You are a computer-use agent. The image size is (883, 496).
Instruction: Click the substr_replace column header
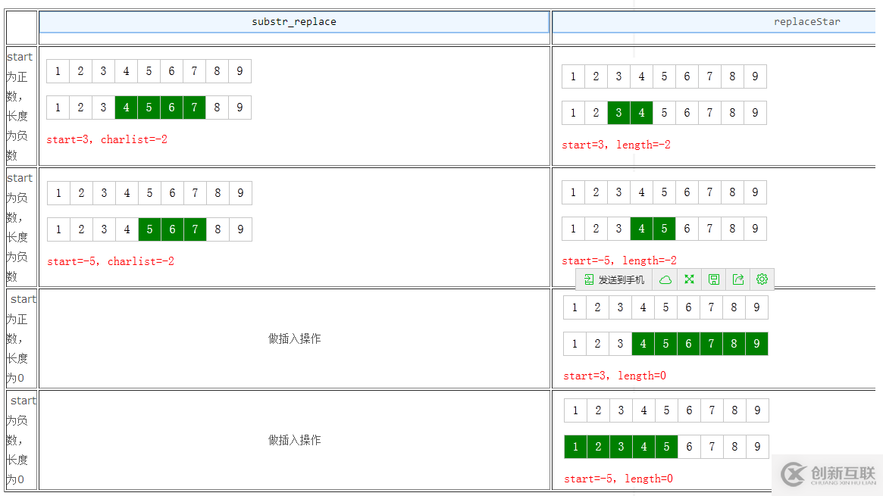[294, 22]
